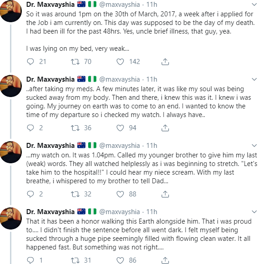Open the first tweet's chevron options menu
The width and height of the screenshot is (260, 264).
coord(254,5)
